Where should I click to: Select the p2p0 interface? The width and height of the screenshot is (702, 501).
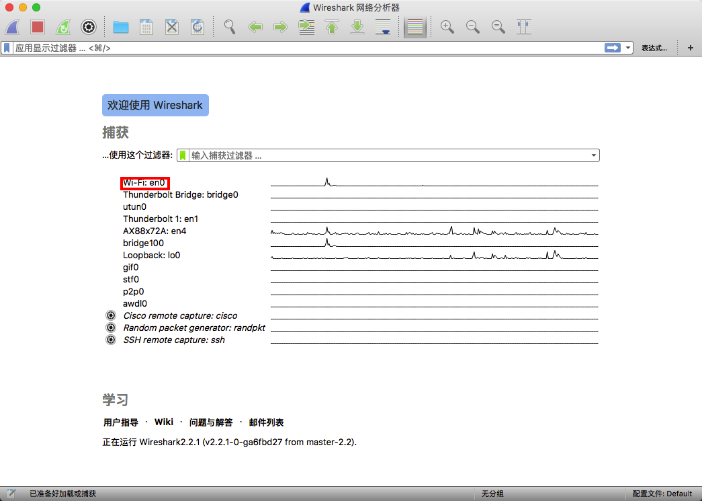133,292
